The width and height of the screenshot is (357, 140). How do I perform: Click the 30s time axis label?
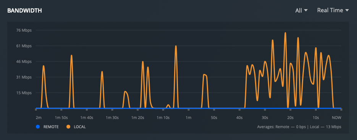click(x=265, y=118)
